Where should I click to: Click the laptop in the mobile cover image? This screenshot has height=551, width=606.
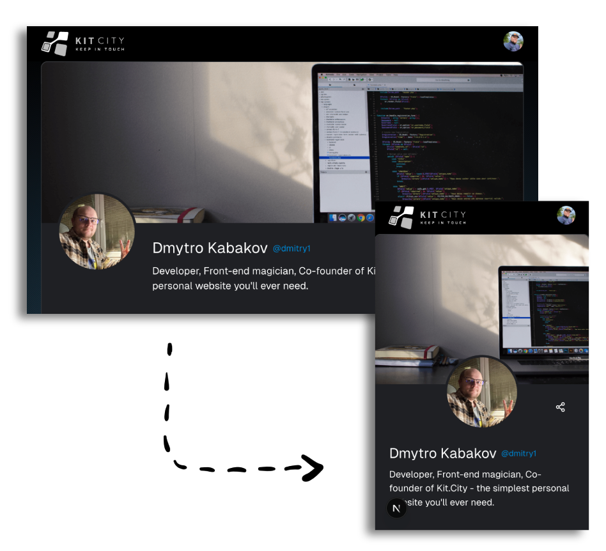click(543, 313)
